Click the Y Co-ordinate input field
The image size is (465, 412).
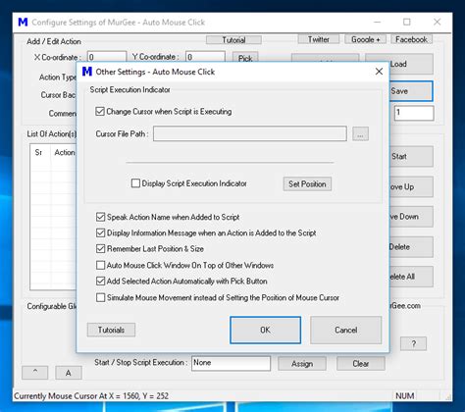click(205, 57)
